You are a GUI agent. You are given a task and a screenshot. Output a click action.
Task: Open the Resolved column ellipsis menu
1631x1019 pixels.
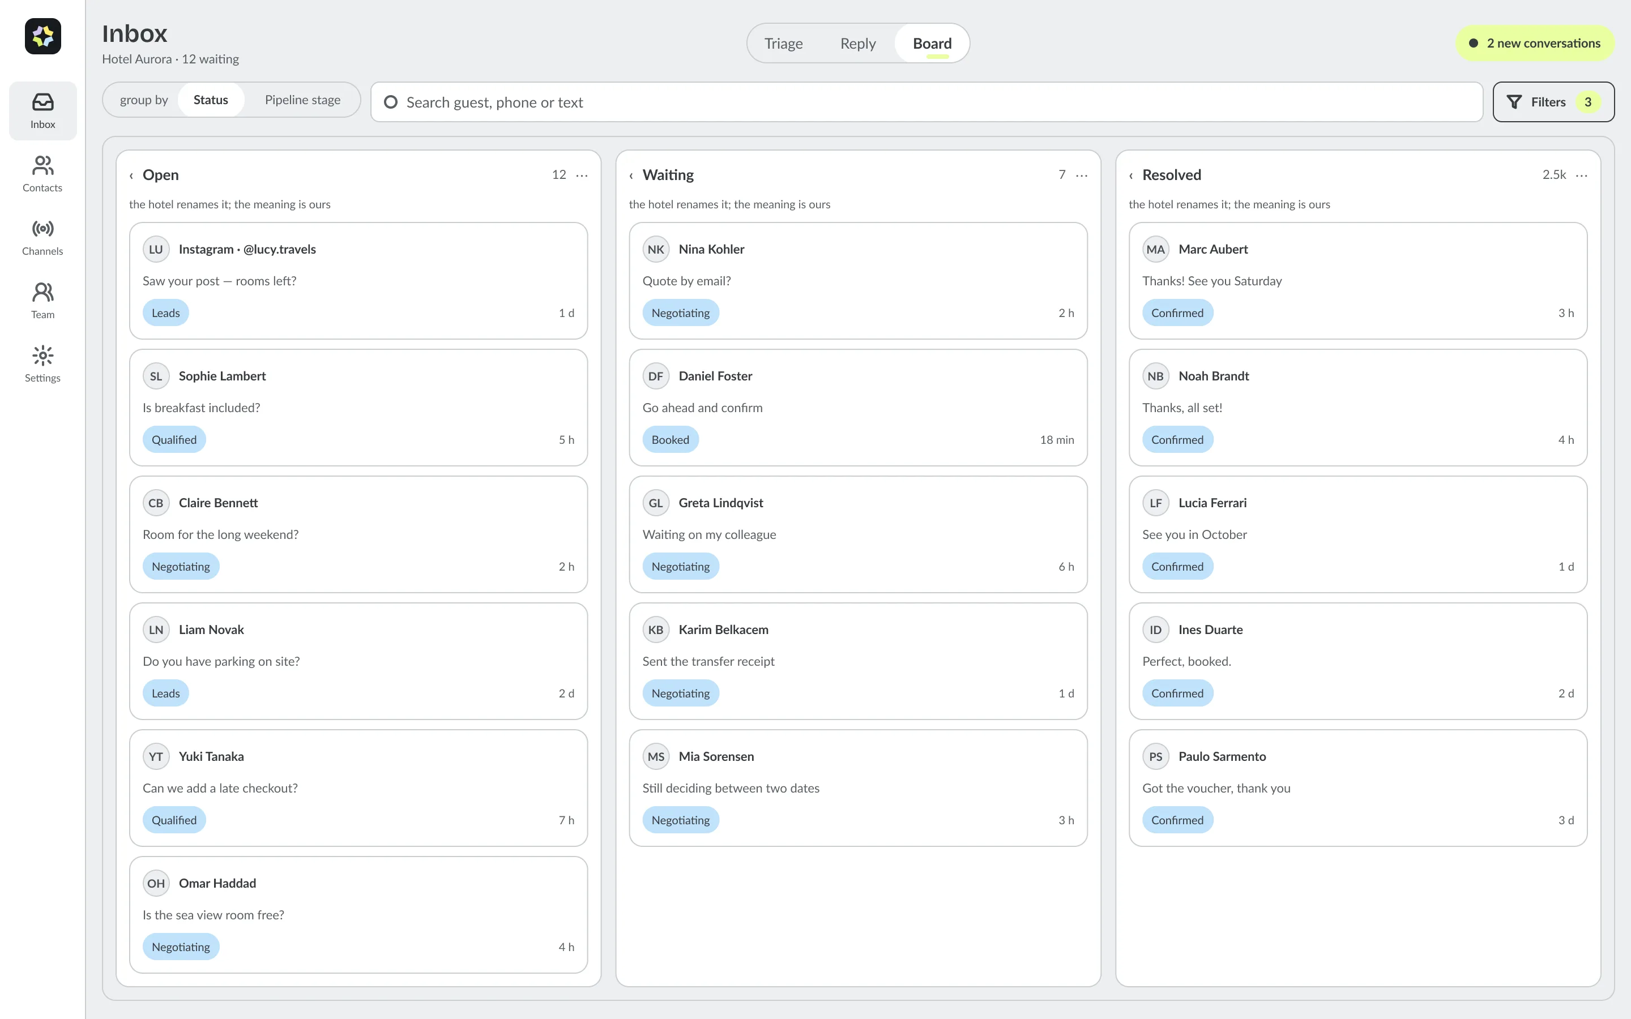point(1581,175)
